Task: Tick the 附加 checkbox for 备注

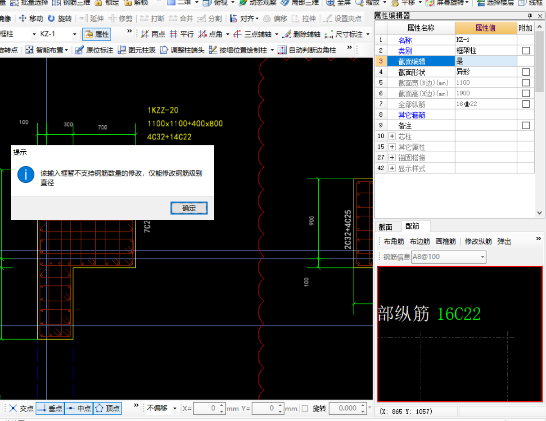Action: coord(526,126)
